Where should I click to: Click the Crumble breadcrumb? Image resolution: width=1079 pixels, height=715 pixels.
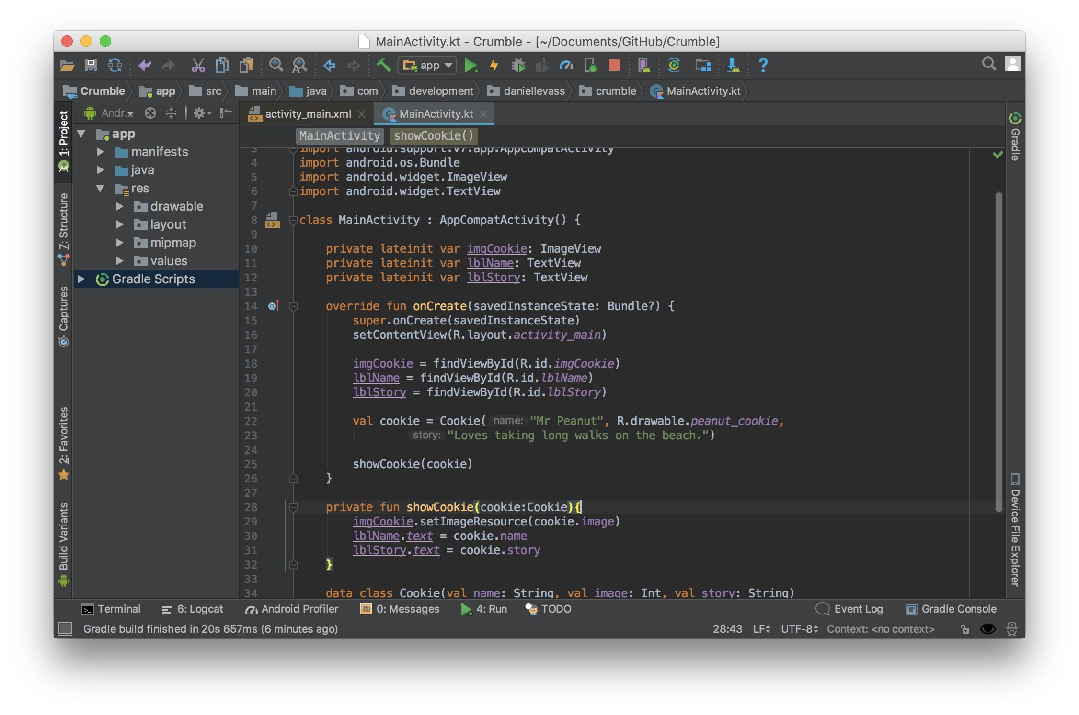click(x=95, y=91)
